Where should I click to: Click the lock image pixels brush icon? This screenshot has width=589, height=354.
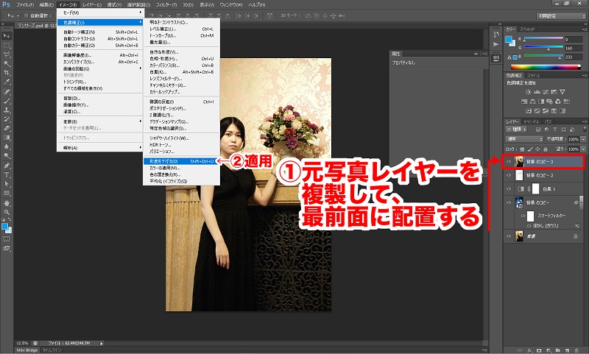(x=530, y=149)
